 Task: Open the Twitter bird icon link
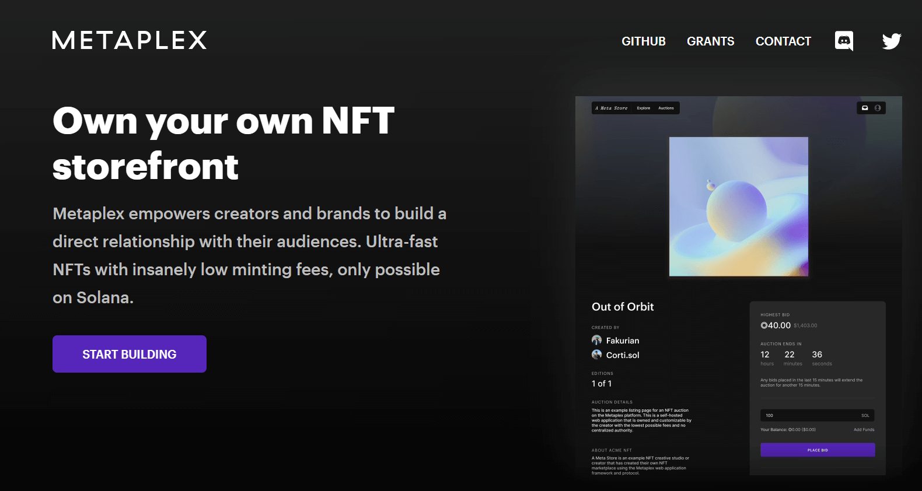click(891, 41)
